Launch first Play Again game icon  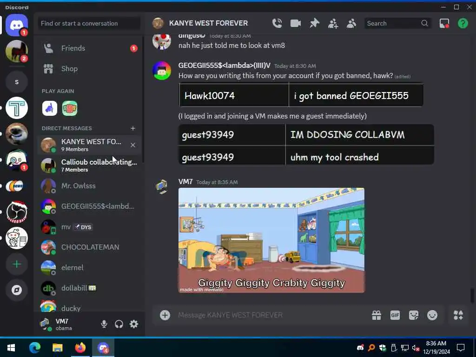[49, 108]
